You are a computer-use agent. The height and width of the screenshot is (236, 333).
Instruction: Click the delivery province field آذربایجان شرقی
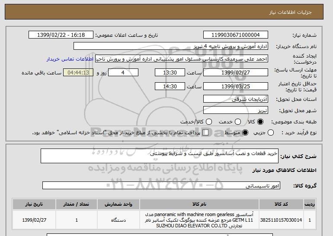click(236, 99)
